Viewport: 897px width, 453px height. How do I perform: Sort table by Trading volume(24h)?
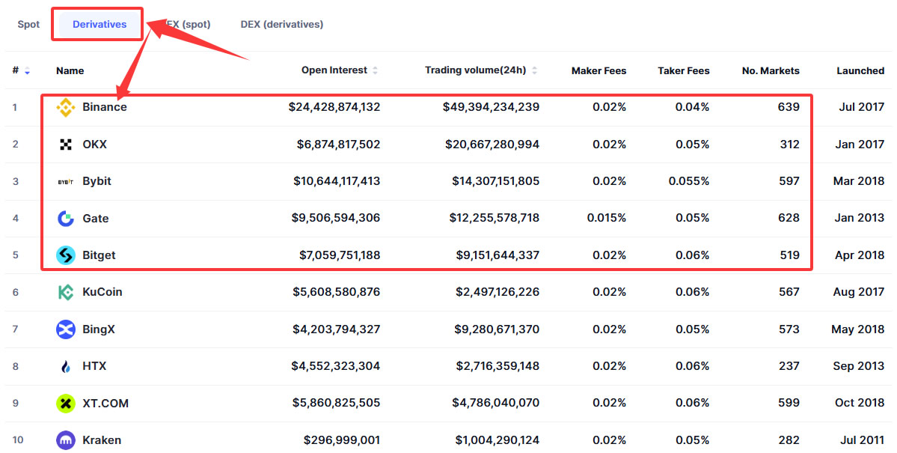click(x=534, y=70)
